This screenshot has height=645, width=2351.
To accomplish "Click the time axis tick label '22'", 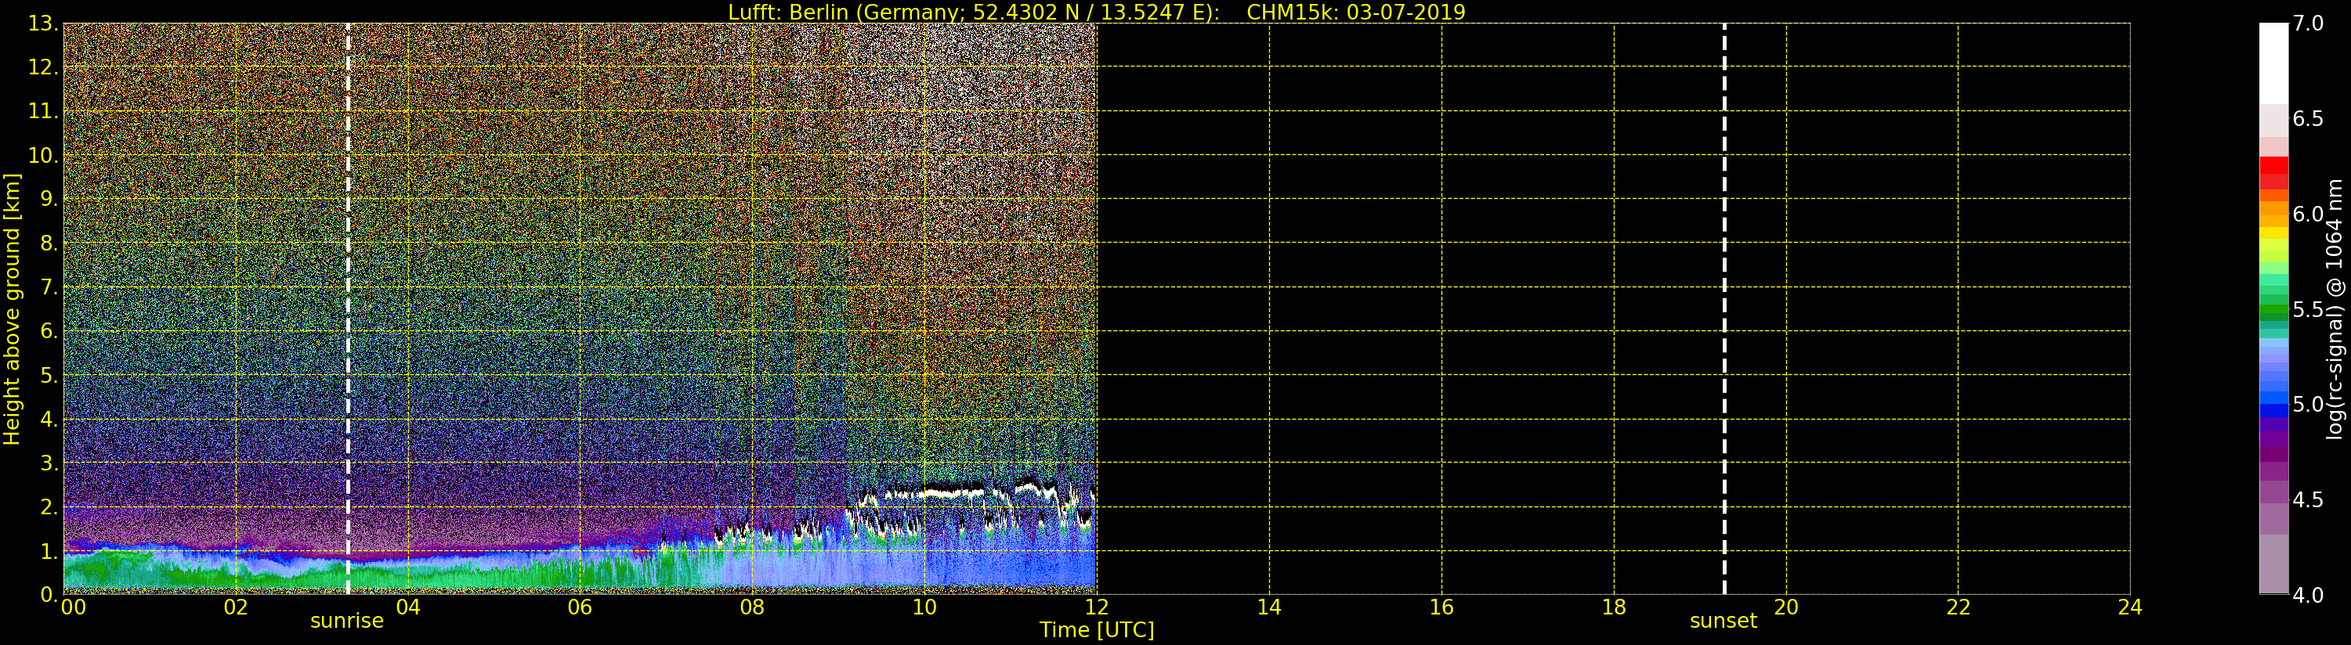I will (1959, 607).
